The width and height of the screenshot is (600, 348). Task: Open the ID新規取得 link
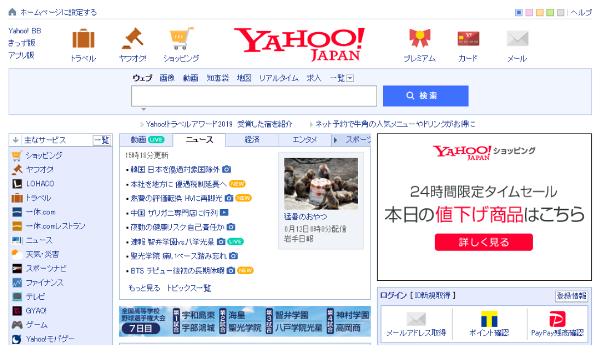[x=432, y=295]
